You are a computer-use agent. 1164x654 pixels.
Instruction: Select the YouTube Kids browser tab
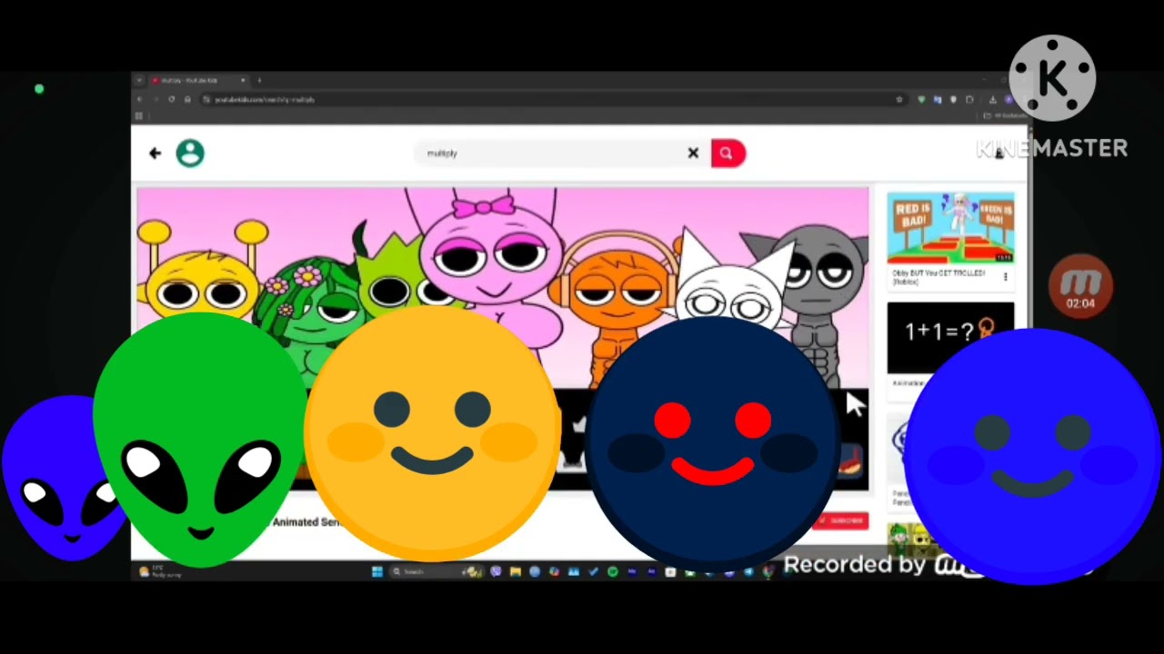pyautogui.click(x=198, y=80)
